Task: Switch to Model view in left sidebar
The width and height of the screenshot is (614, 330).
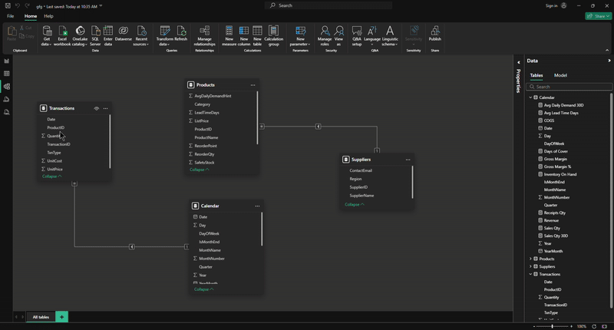Action: (7, 87)
